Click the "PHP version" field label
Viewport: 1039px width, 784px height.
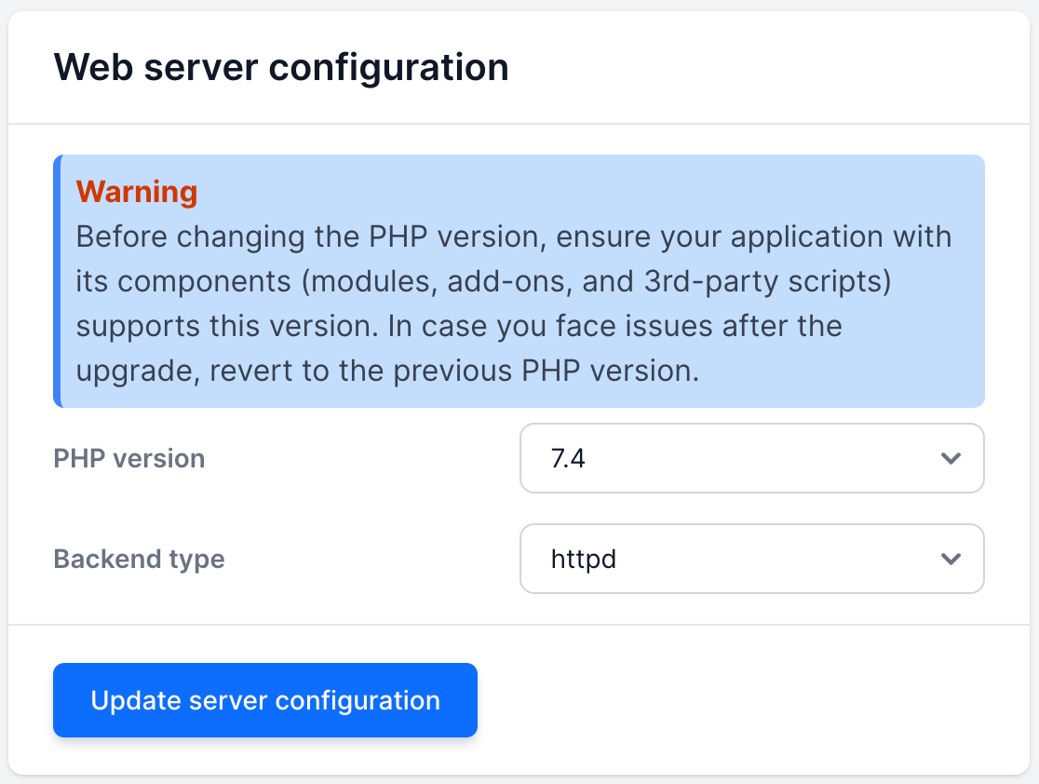[129, 458]
